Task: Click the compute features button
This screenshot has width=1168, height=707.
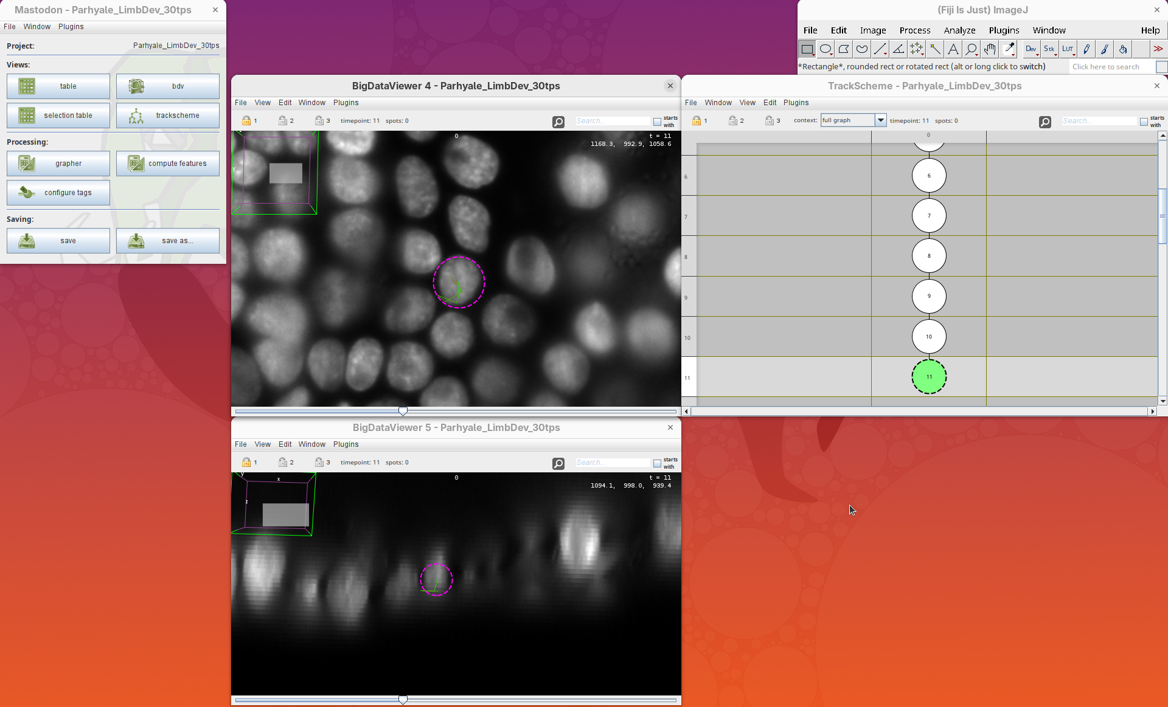Action: pos(167,164)
